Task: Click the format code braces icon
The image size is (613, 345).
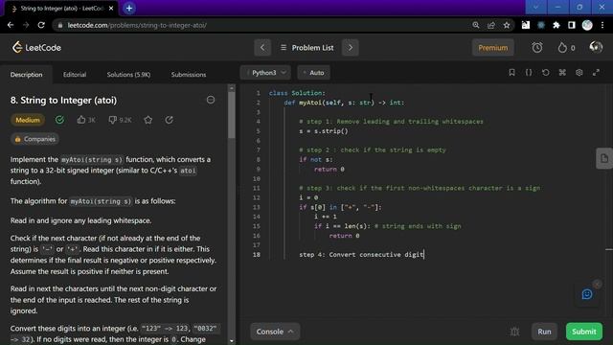Action: point(529,73)
